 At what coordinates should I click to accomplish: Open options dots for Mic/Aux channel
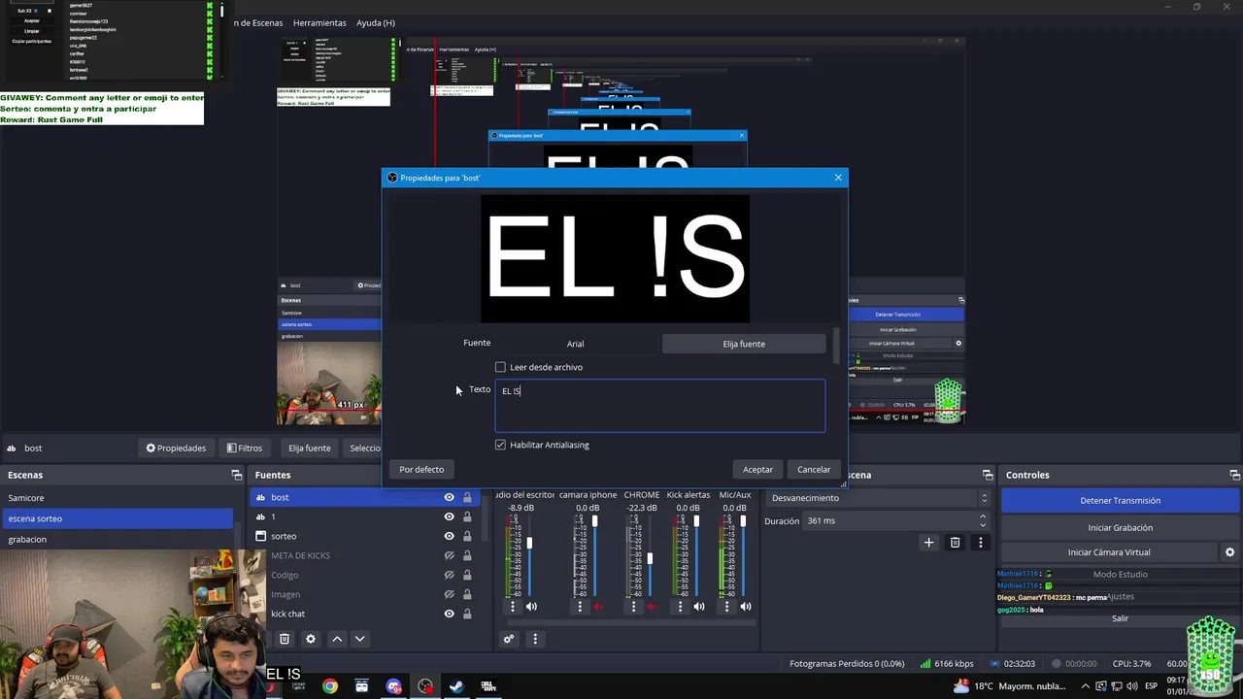727,607
